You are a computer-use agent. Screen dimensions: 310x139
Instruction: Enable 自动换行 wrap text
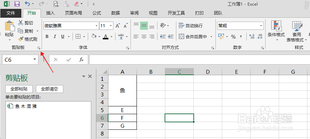191,26
